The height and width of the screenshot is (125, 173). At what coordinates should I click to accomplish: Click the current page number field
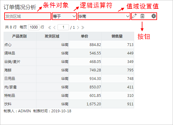[63, 27]
